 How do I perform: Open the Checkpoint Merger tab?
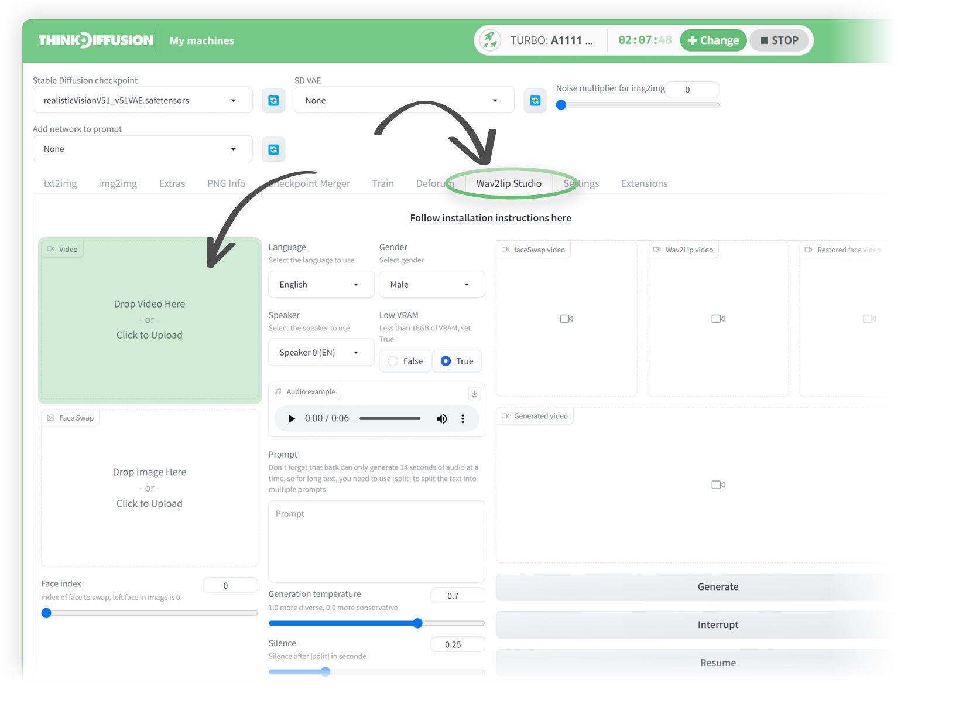[310, 183]
